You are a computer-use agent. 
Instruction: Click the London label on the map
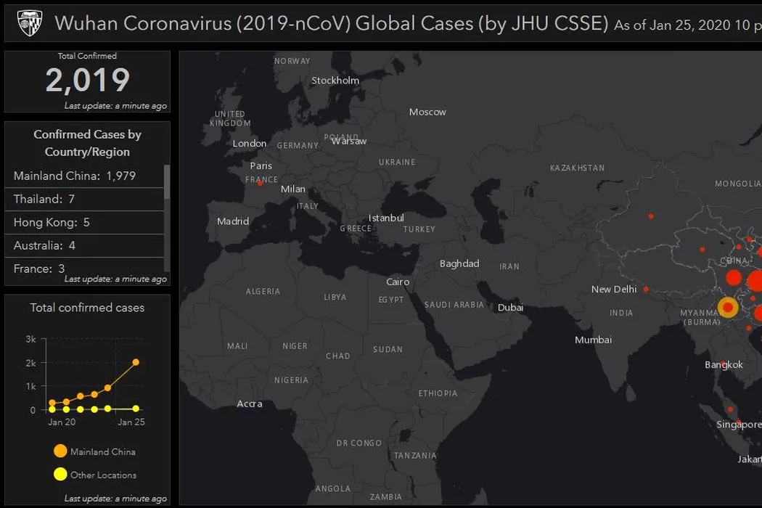pos(250,144)
